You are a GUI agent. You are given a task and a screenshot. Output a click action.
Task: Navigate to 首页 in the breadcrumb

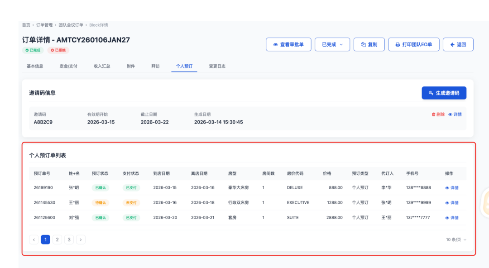[x=26, y=25]
